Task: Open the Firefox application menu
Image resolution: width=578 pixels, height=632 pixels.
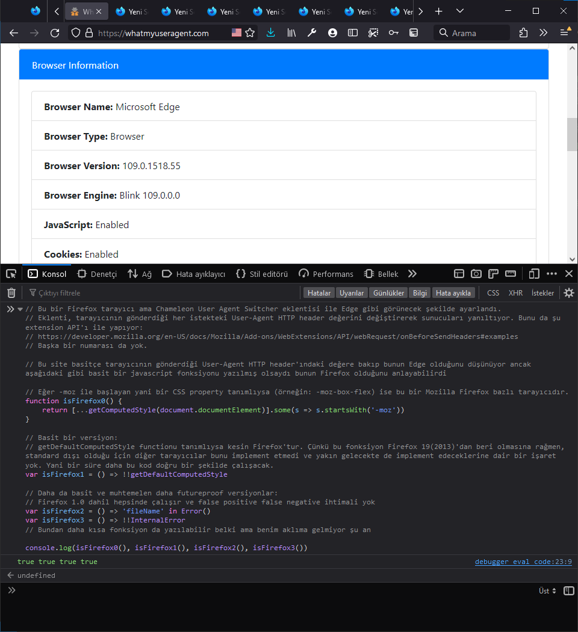Action: click(565, 33)
